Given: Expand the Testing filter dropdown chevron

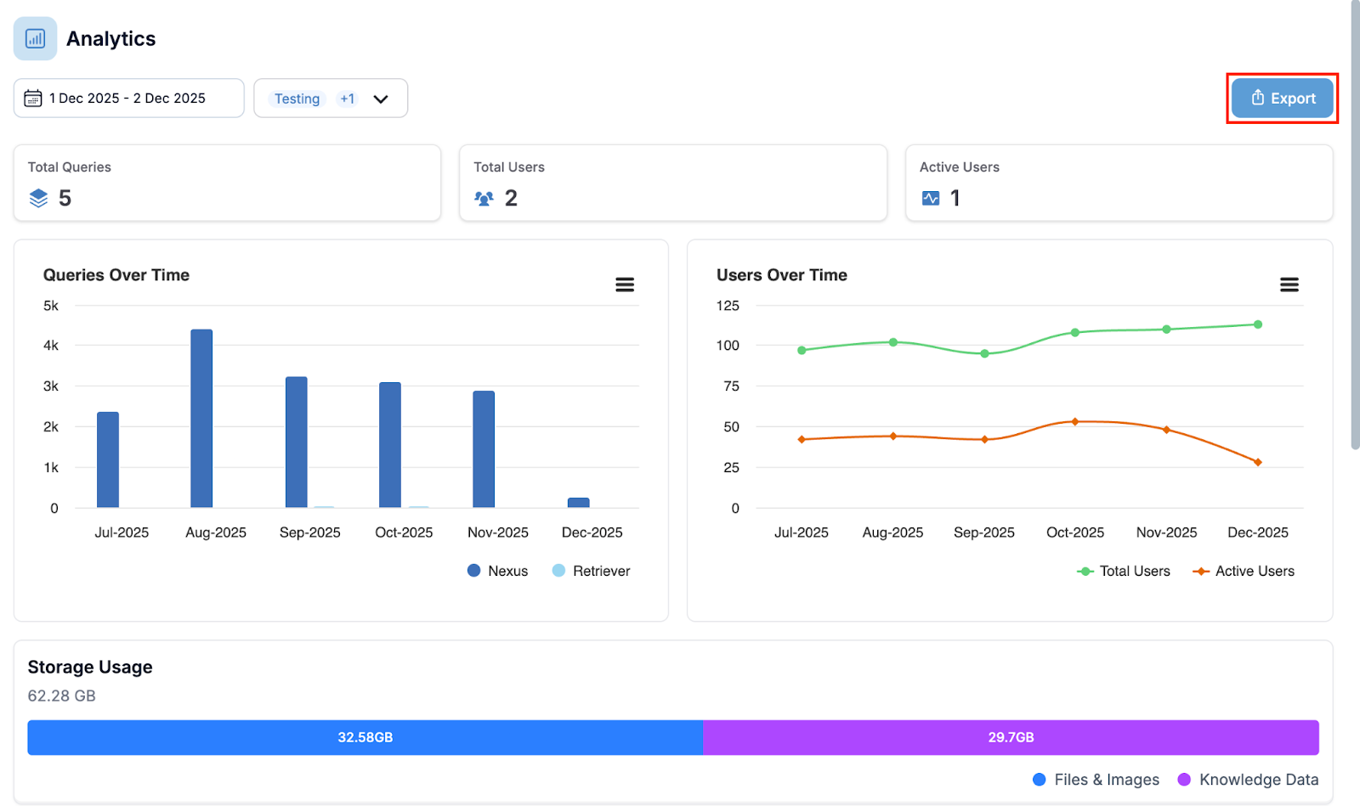Looking at the screenshot, I should 381,99.
